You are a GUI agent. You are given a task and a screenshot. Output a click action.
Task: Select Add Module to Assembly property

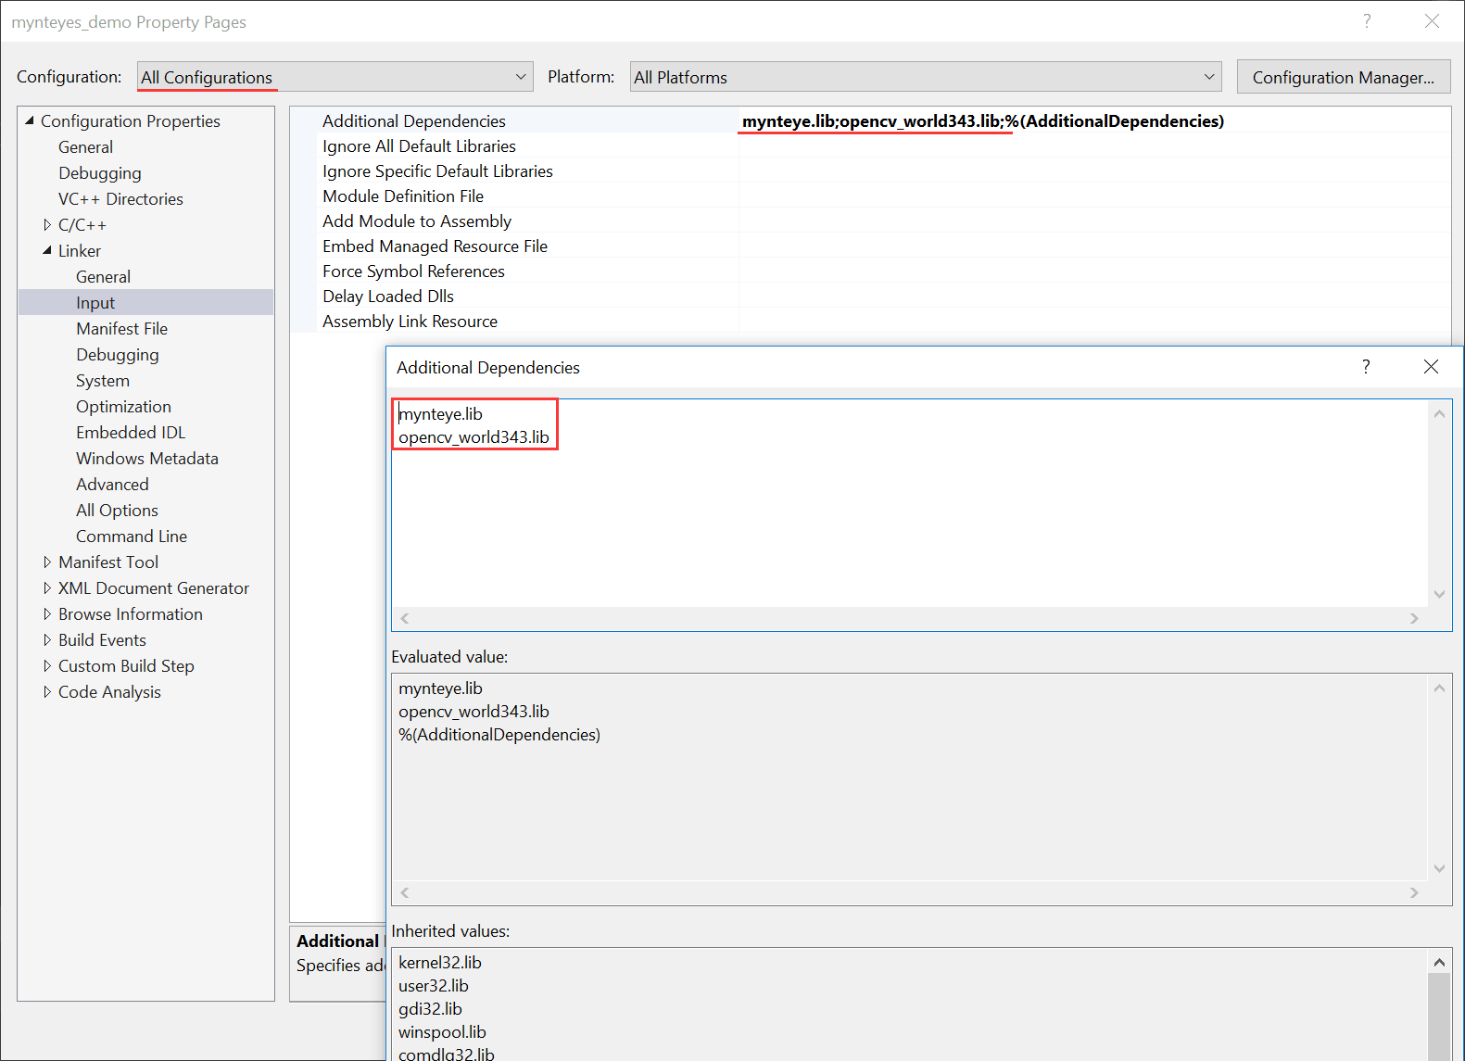[x=417, y=221]
